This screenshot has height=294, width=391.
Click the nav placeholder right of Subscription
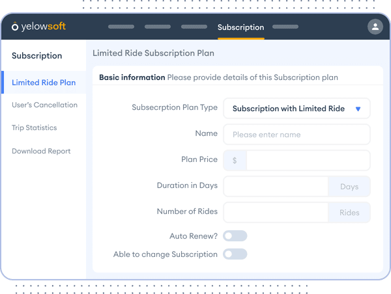tap(285, 27)
